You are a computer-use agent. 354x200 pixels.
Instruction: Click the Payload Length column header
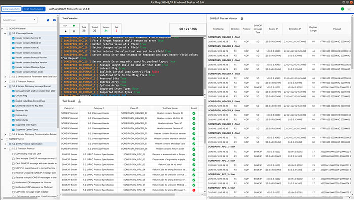(x=313, y=29)
